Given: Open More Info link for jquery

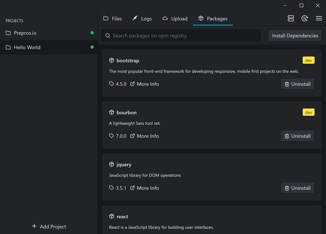Looking at the screenshot, I should [x=145, y=188].
